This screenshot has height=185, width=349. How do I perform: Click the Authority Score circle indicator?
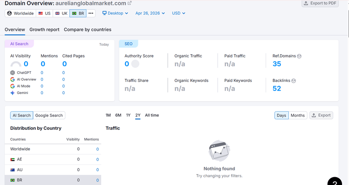point(135,64)
